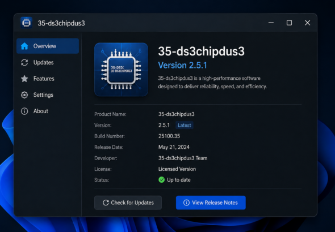Go to Settings in the sidebar
This screenshot has height=232, width=335.
48,94
